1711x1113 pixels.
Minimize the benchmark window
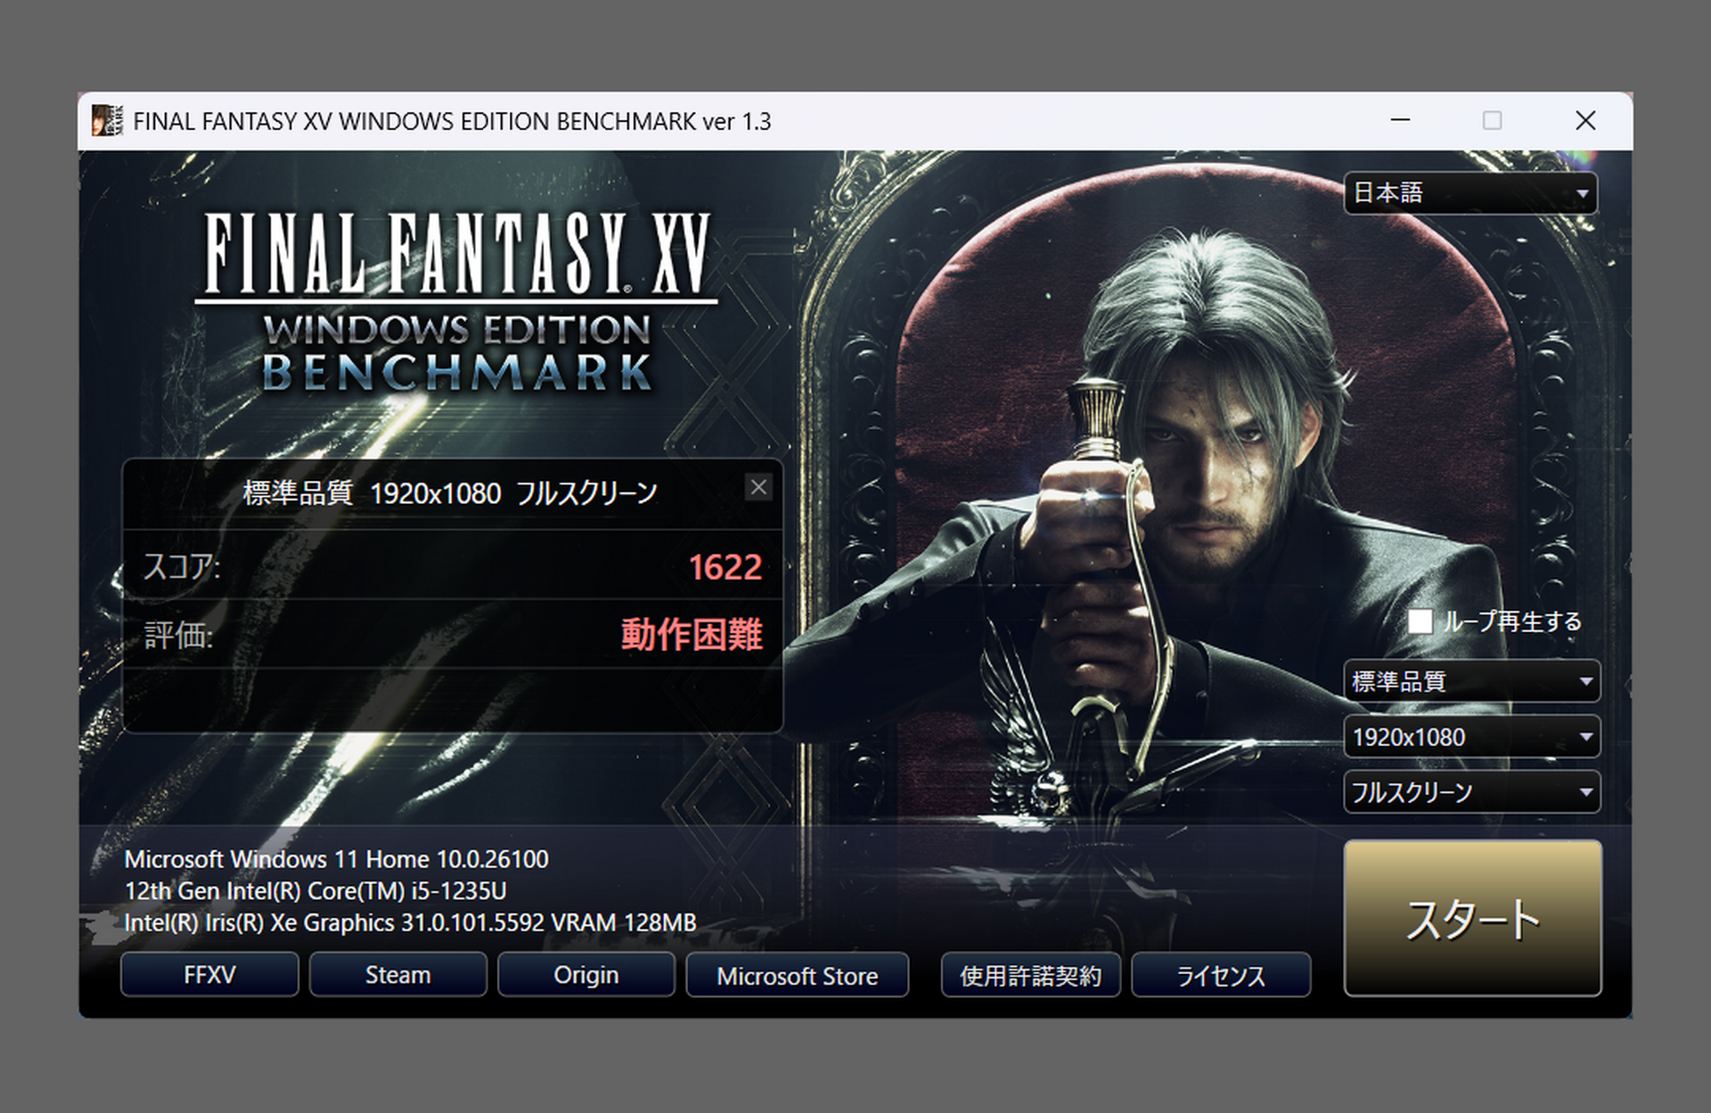1400,120
